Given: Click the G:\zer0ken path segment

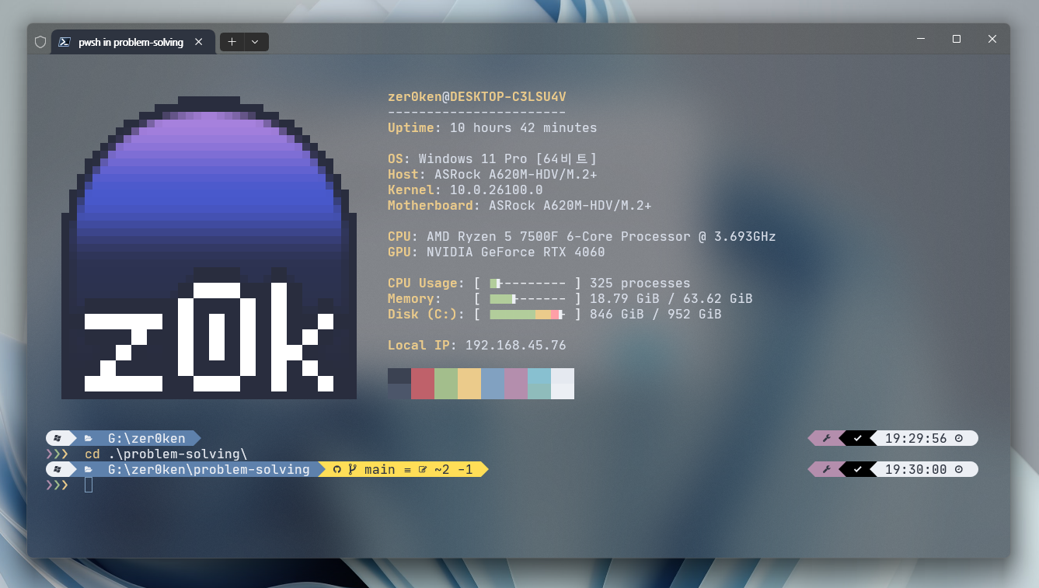Looking at the screenshot, I should [147, 438].
